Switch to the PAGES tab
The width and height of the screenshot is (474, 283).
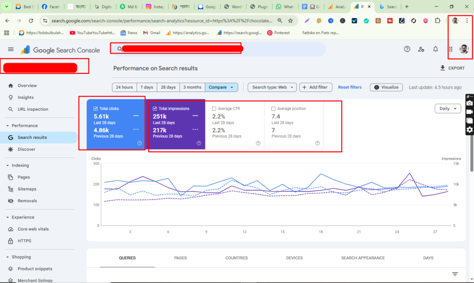coord(180,258)
